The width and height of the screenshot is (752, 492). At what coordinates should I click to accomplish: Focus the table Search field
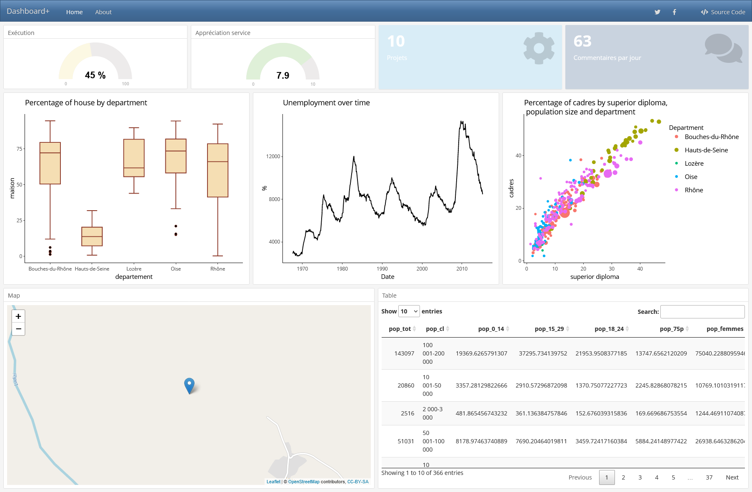click(702, 312)
